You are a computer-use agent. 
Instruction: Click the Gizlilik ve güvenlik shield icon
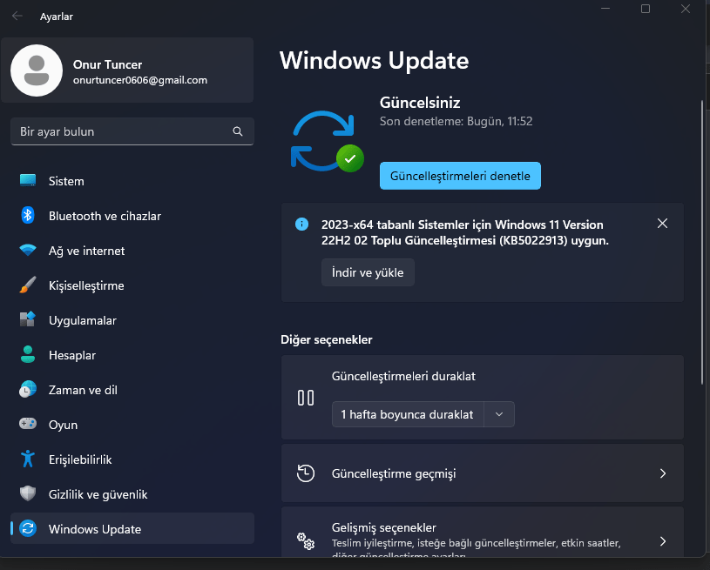[x=28, y=493]
